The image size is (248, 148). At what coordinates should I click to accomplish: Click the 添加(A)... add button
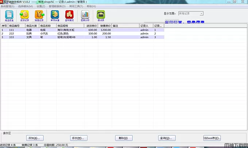(35, 138)
